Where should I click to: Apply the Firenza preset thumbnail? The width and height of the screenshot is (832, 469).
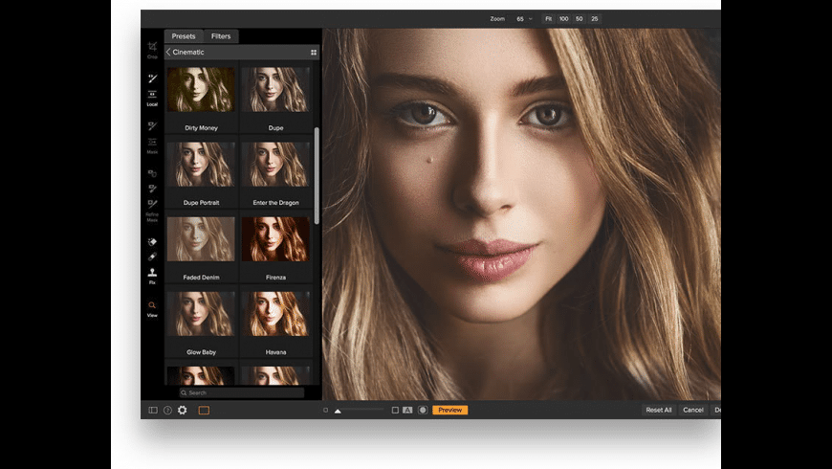(275, 239)
